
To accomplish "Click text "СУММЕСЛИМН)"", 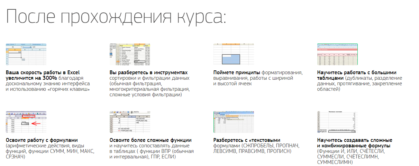I will 335,162.
